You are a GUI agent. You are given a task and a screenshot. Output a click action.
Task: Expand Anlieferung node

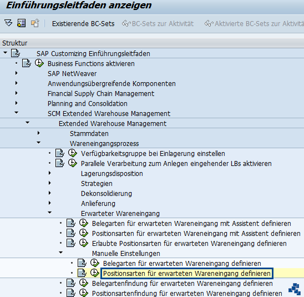[49, 203]
